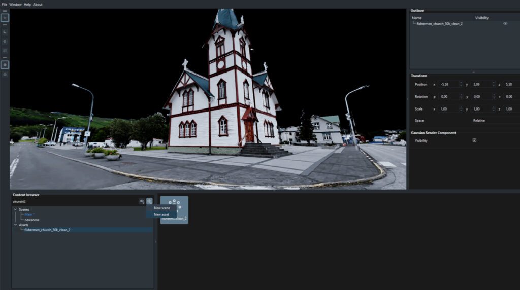
Task: Open the Window menu
Action: (15, 5)
